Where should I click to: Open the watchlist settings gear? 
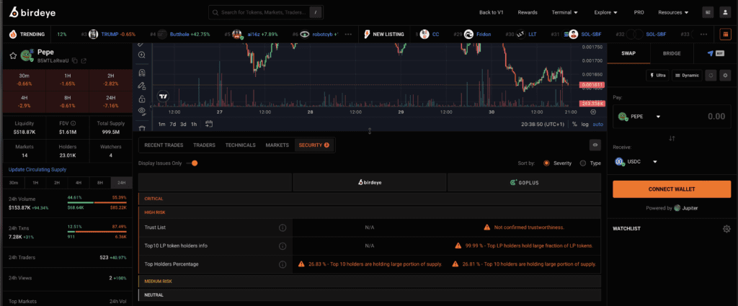[x=726, y=229]
